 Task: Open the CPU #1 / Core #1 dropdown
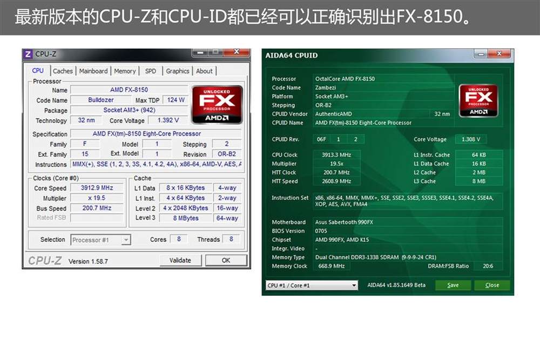312,286
